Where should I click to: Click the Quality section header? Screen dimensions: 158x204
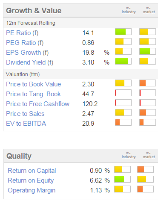click(x=19, y=156)
